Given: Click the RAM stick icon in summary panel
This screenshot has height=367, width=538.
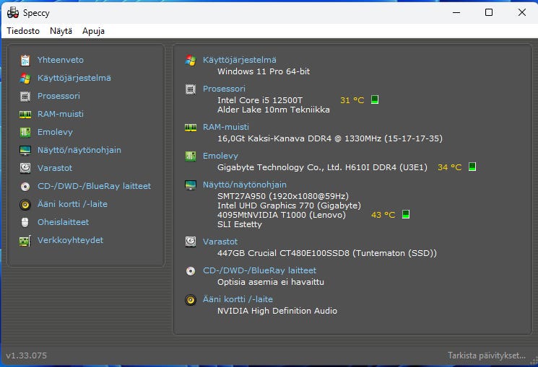Looking at the screenshot, I should point(191,128).
